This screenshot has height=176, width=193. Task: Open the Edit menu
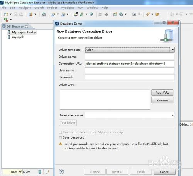12,8
